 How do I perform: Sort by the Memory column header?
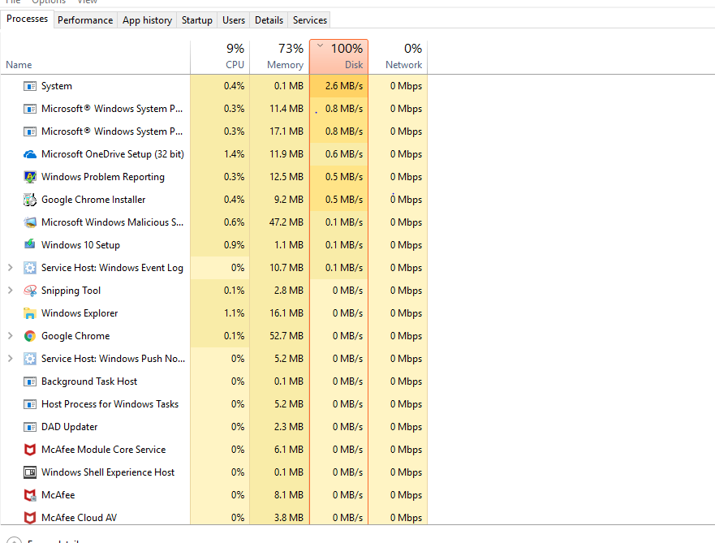coord(279,57)
